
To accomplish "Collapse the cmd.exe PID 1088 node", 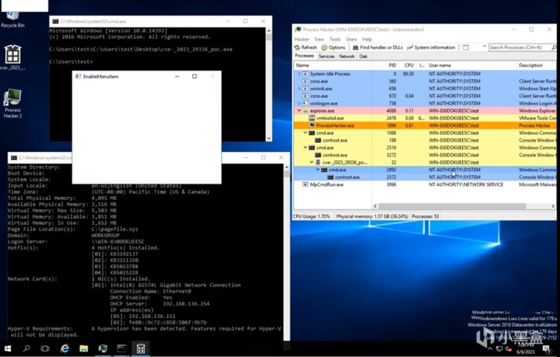I will (x=305, y=133).
